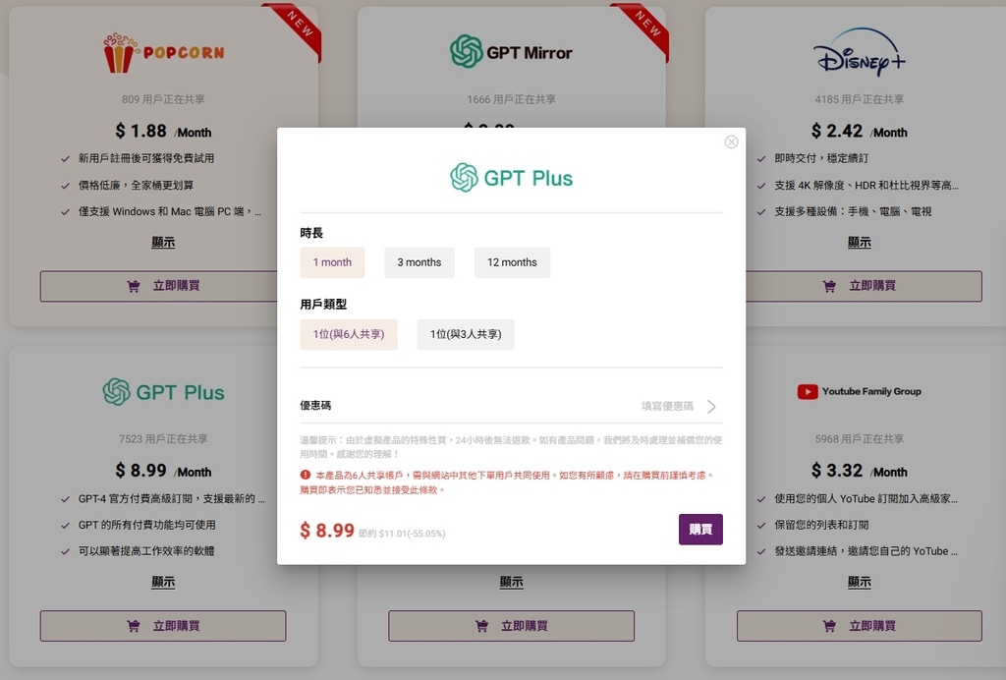Click the GPT Plus card logo
Screen dimensions: 1006x680
click(x=164, y=392)
